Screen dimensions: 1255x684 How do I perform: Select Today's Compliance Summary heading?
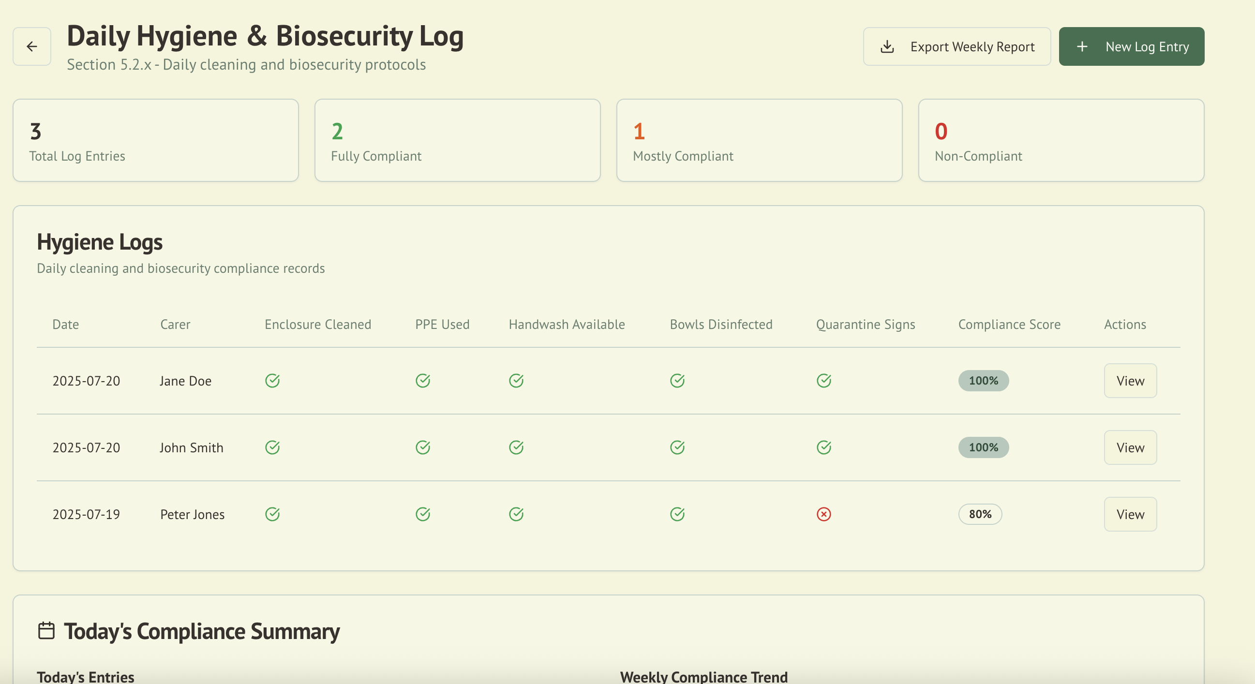202,631
